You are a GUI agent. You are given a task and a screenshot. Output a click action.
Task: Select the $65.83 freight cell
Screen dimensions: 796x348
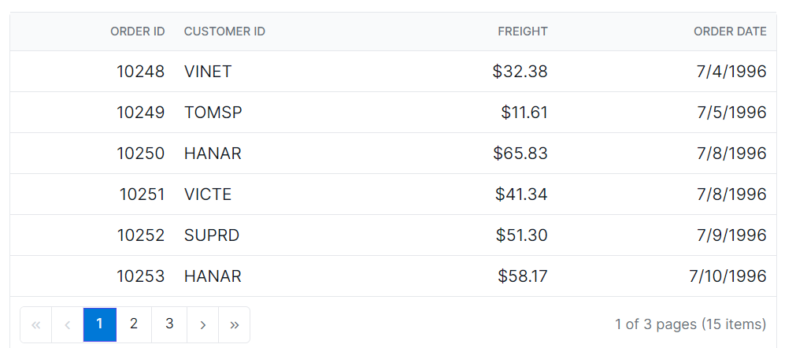520,154
